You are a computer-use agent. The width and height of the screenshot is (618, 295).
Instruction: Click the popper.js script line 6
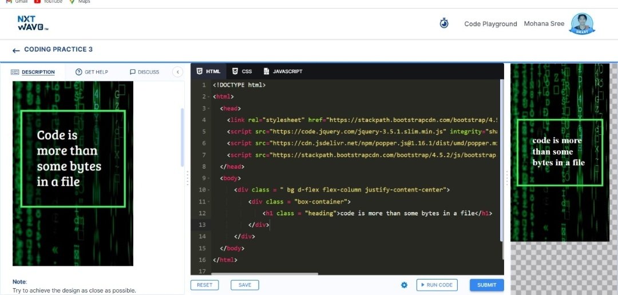click(x=362, y=143)
